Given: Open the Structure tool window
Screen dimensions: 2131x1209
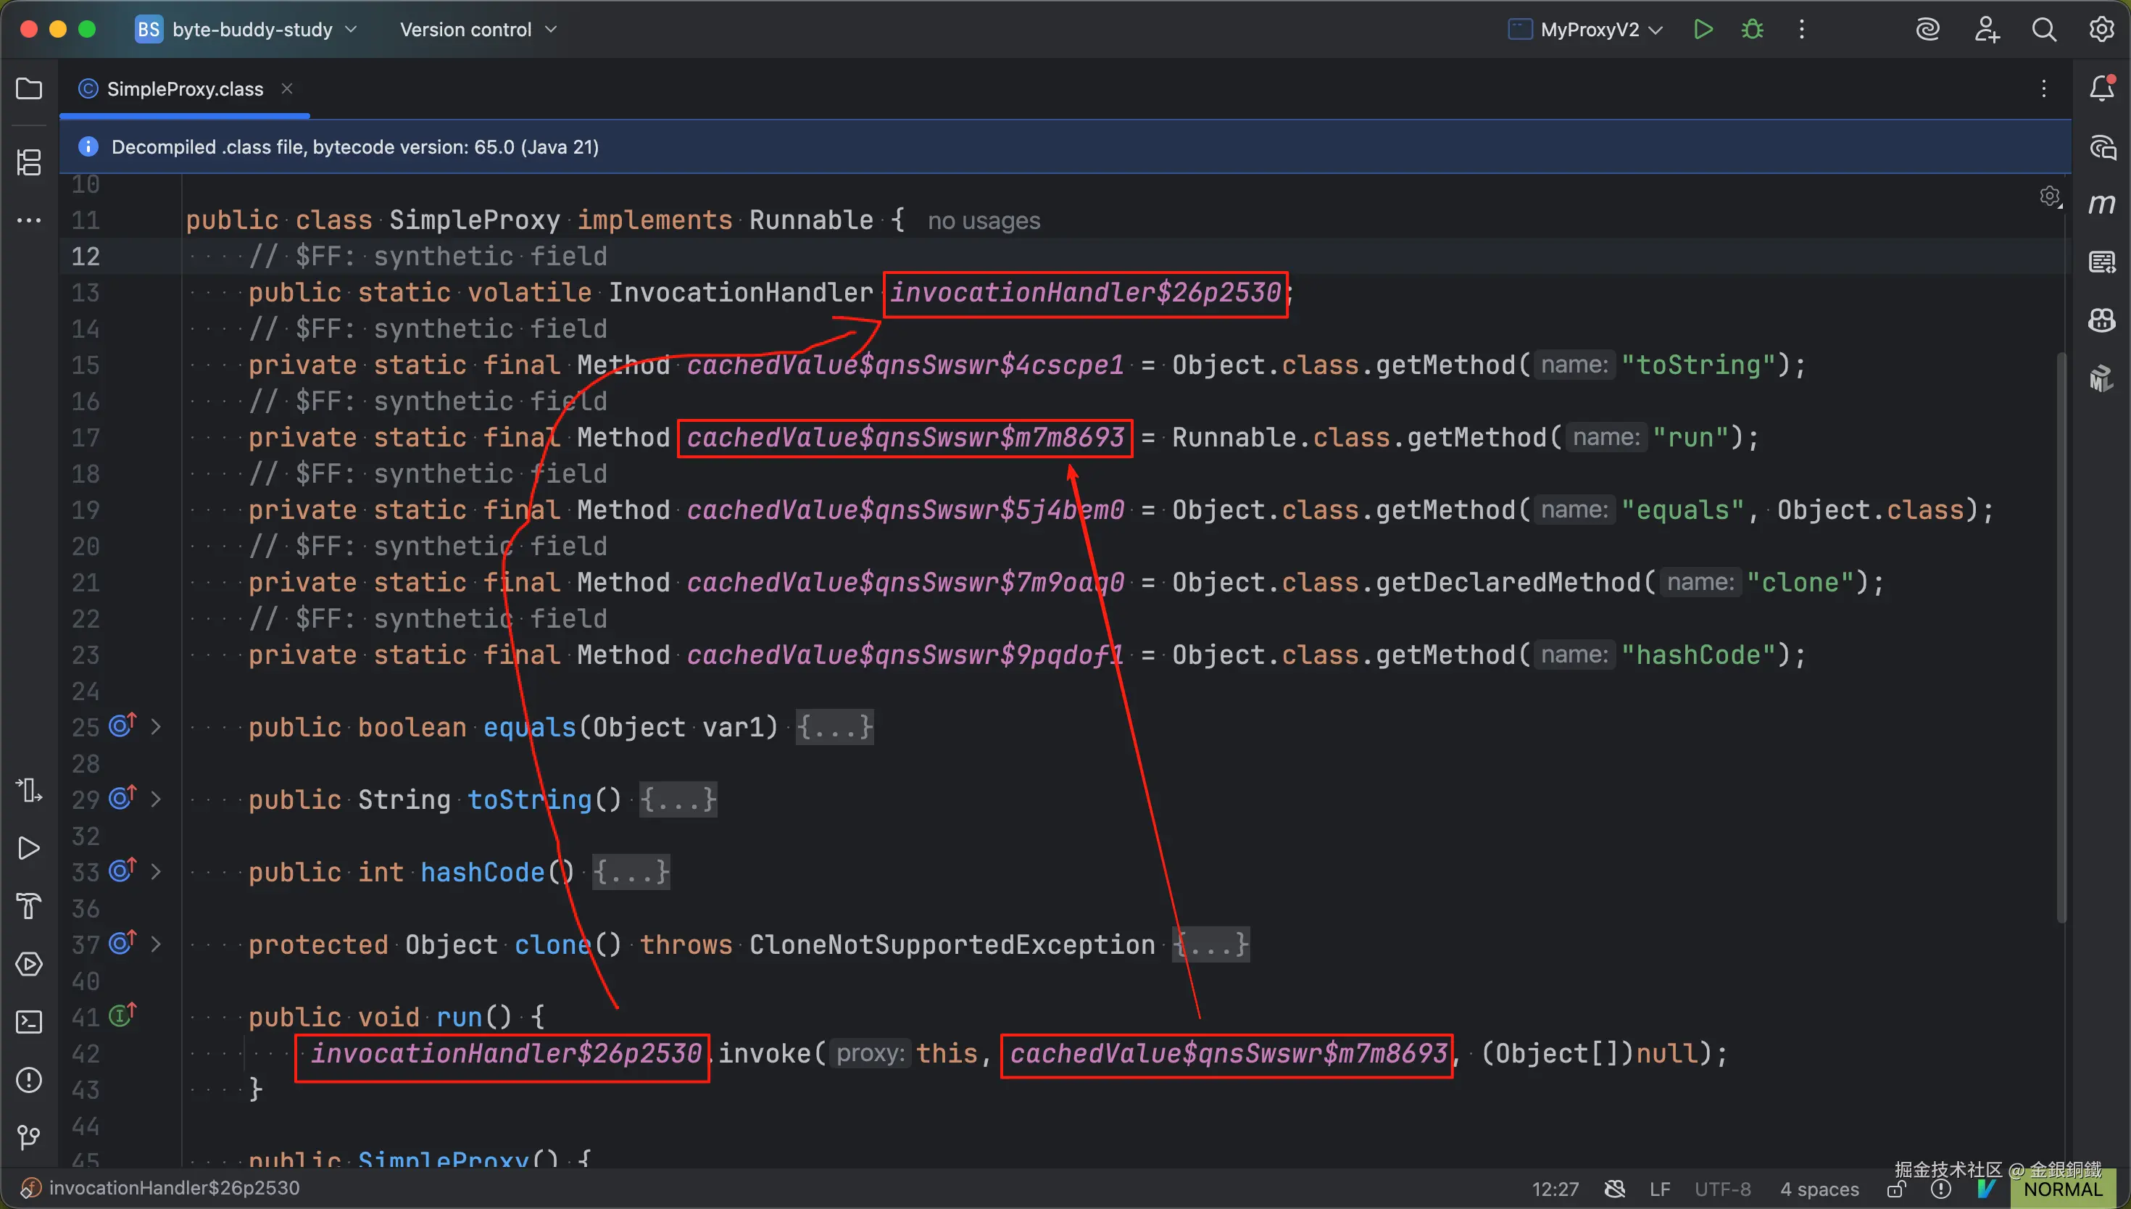Looking at the screenshot, I should pyautogui.click(x=29, y=162).
